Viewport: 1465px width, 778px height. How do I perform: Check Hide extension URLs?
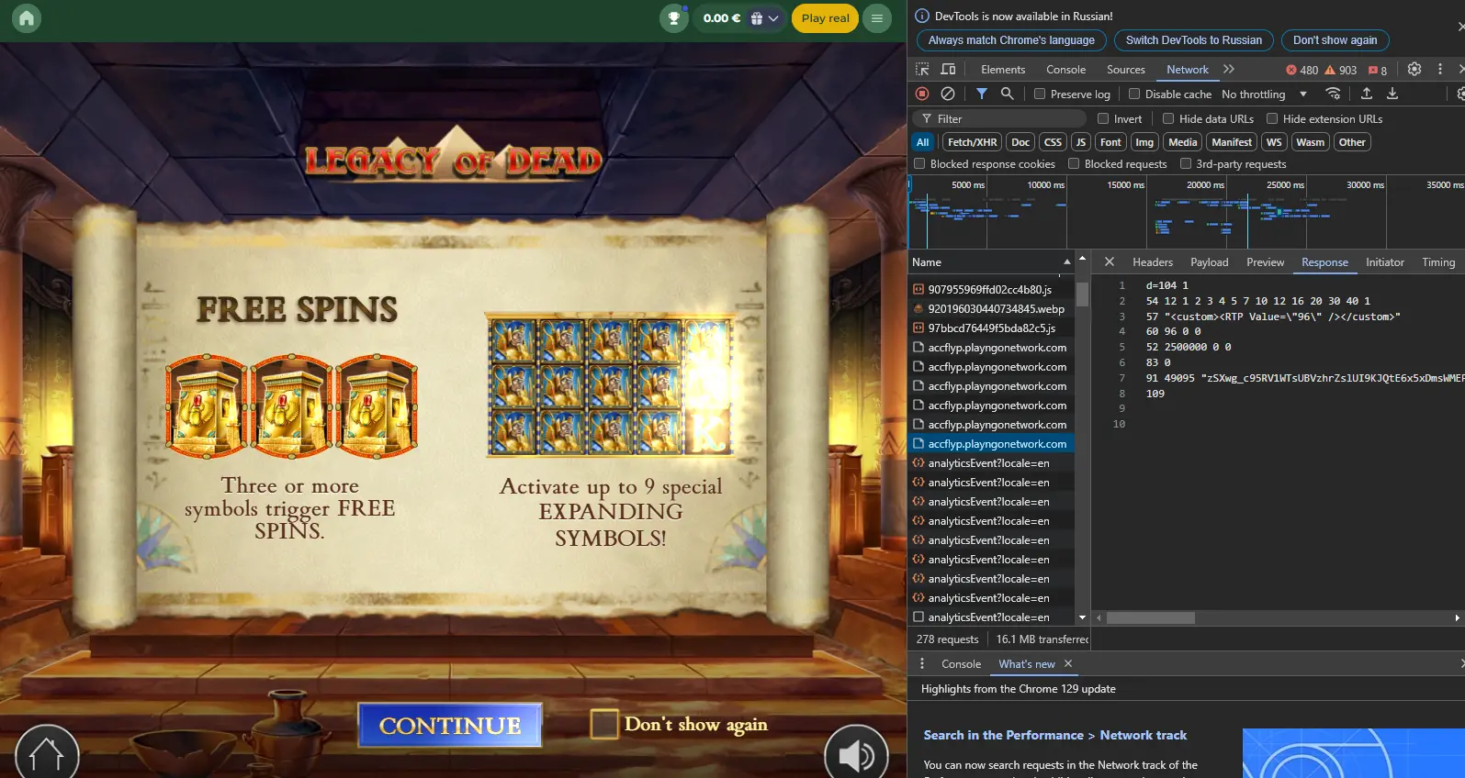tap(1272, 118)
